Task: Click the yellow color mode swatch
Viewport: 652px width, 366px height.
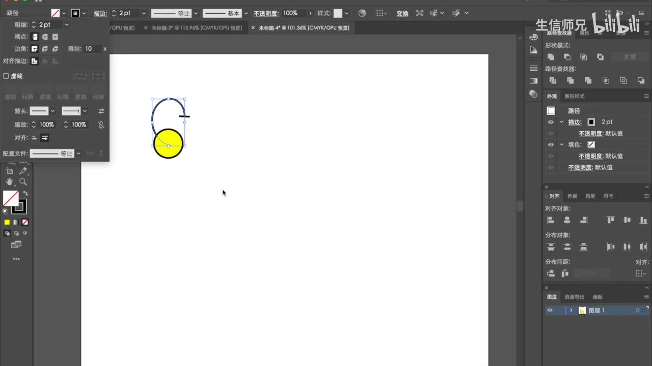Action: (x=7, y=222)
